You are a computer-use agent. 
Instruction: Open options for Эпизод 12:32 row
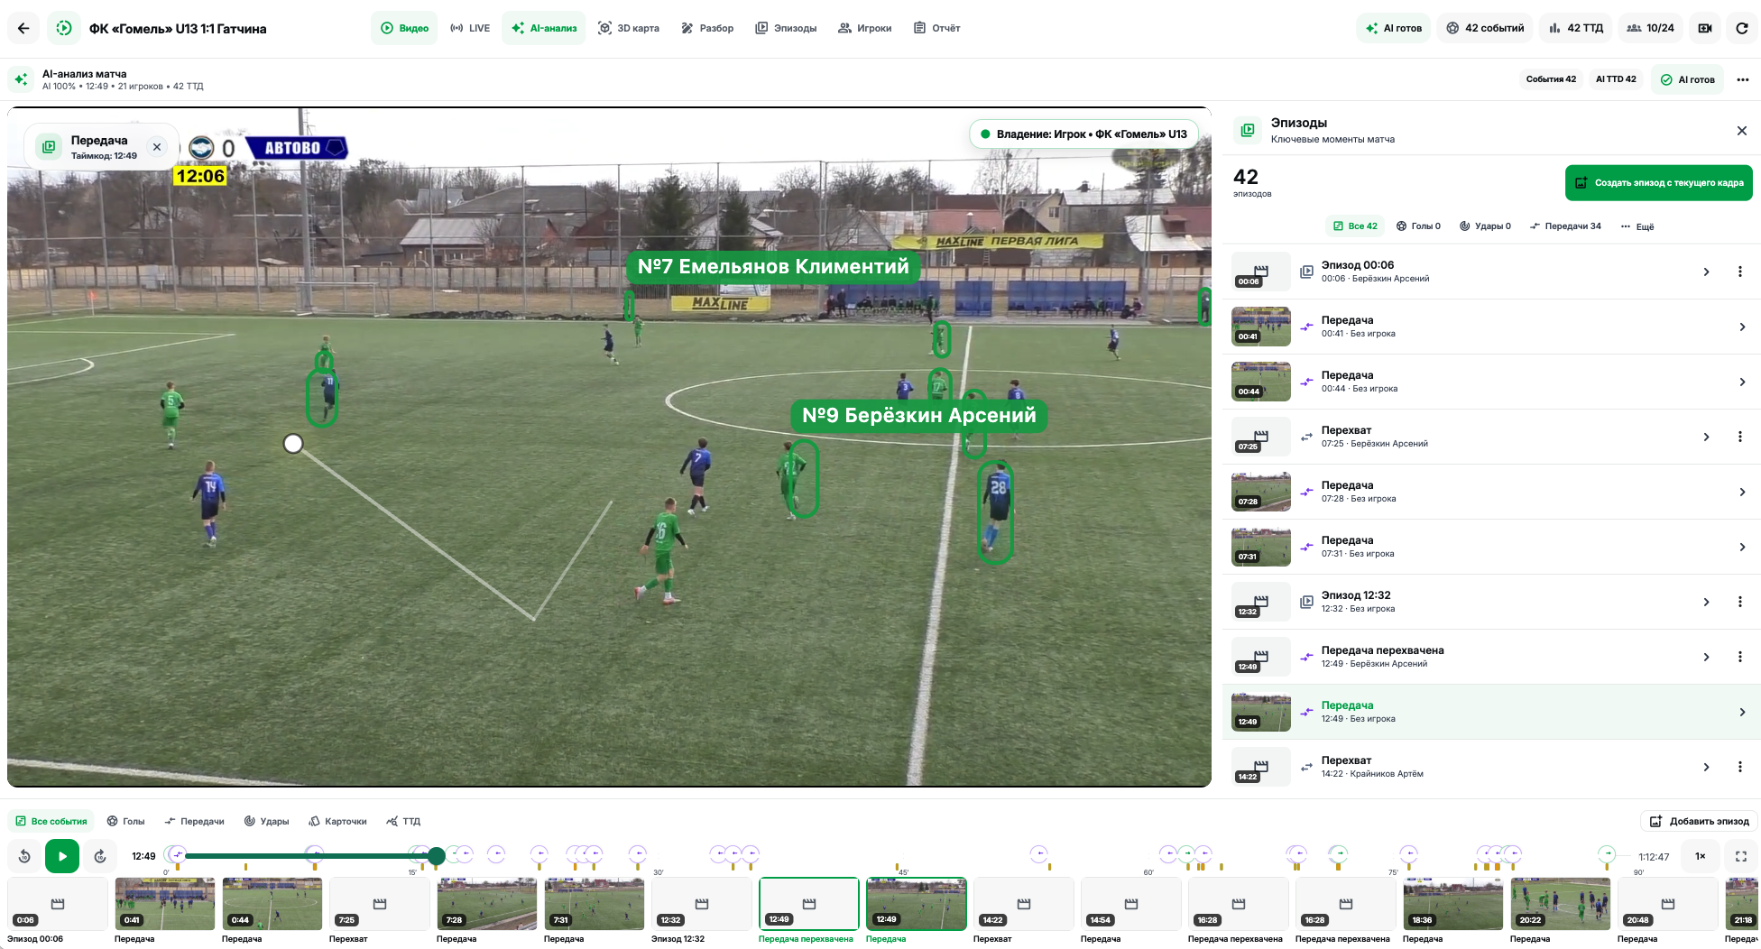click(x=1739, y=602)
